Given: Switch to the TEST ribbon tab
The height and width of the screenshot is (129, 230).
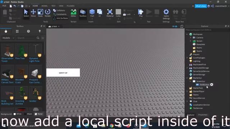Looking at the screenshot, I should click(x=54, y=6).
